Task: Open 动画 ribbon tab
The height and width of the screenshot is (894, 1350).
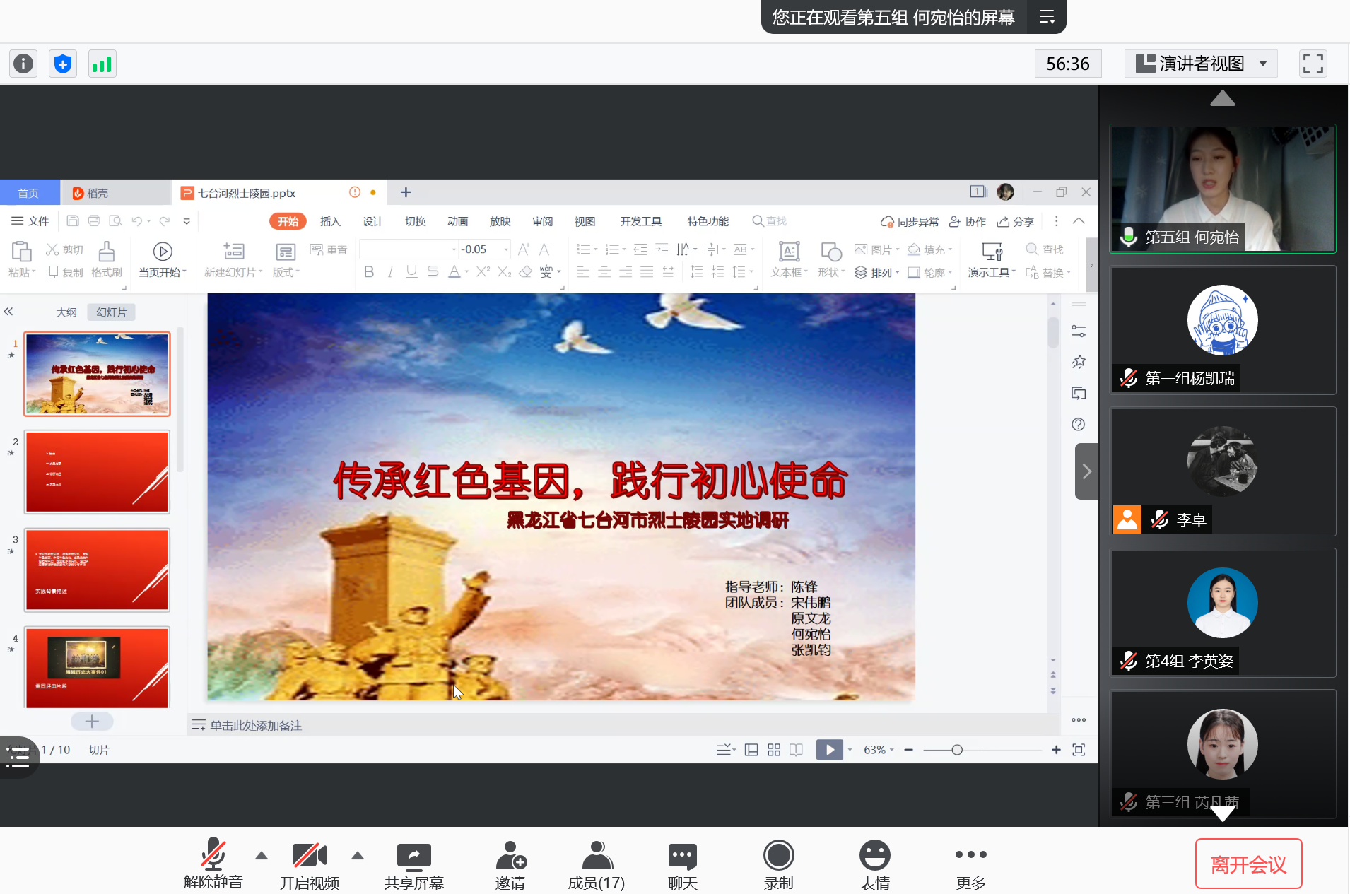Action: coord(457,221)
